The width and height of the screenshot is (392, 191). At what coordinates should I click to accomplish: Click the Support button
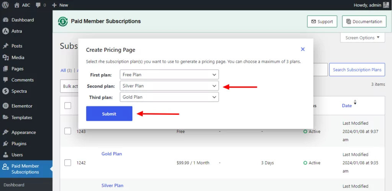[322, 21]
